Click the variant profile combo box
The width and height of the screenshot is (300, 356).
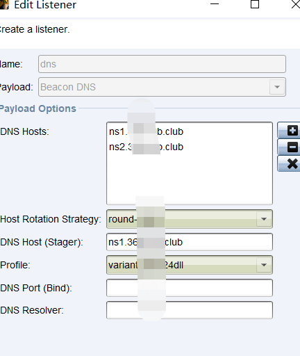point(190,265)
